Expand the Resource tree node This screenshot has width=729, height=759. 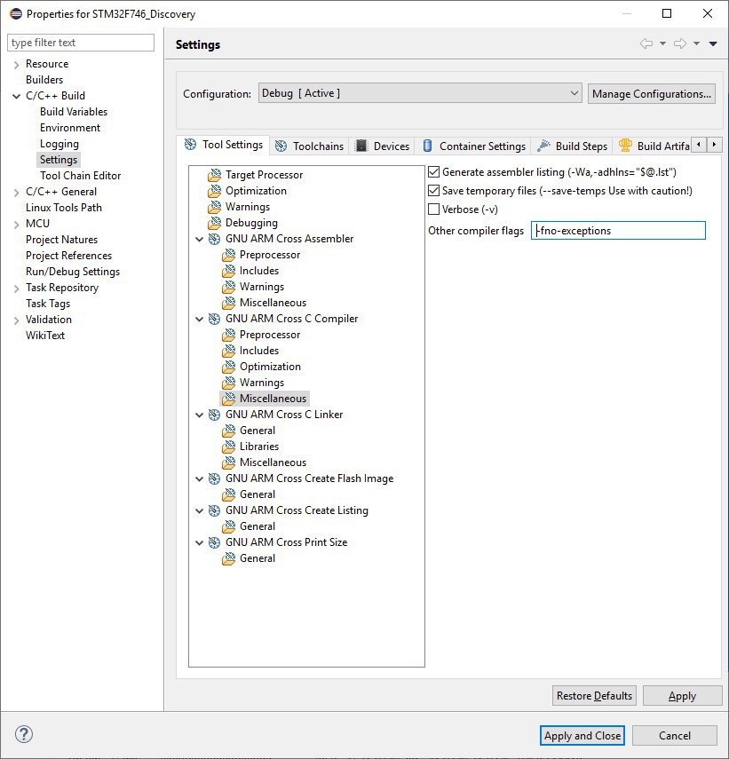point(17,65)
